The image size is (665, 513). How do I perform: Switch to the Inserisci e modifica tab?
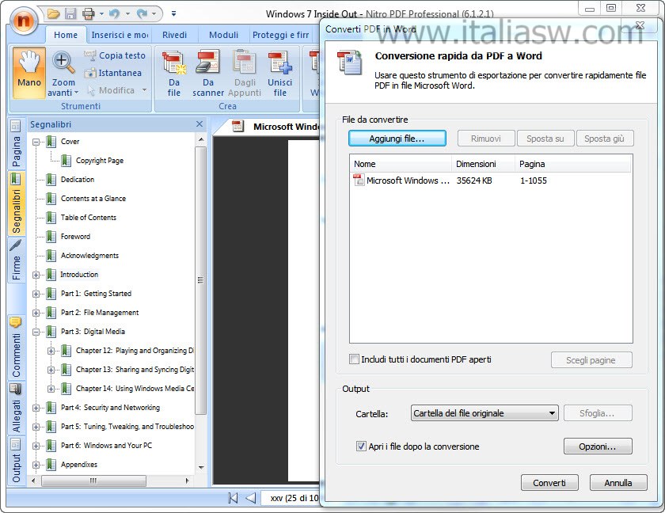coord(120,35)
